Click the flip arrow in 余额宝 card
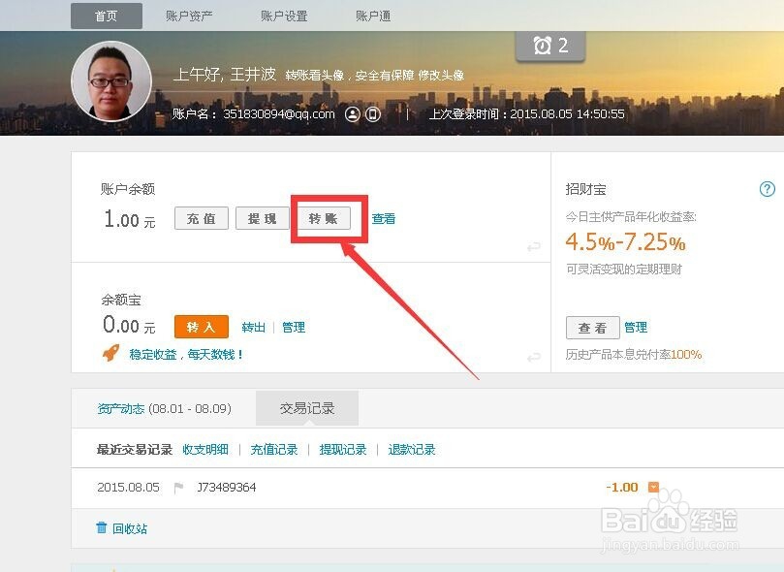This screenshot has height=572, width=784. click(x=533, y=358)
